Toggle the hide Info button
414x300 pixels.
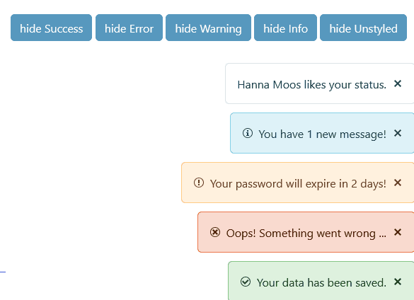pyautogui.click(x=285, y=28)
